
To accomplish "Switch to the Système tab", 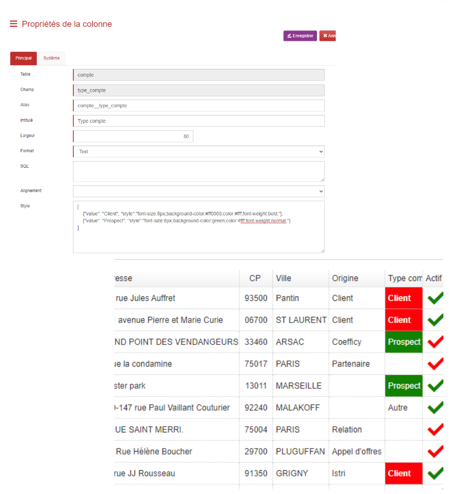I will [51, 59].
